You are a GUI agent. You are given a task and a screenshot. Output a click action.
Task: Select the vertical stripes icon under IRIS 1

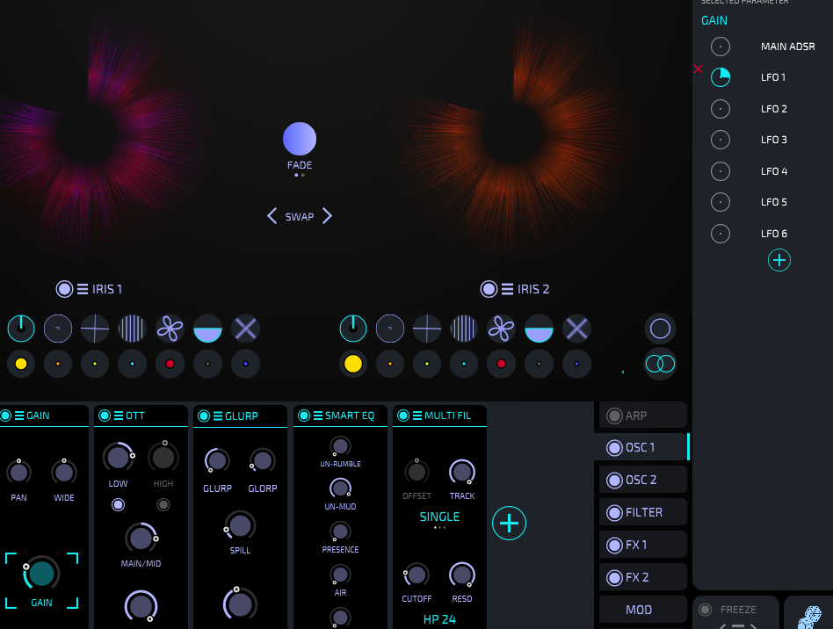click(x=133, y=329)
